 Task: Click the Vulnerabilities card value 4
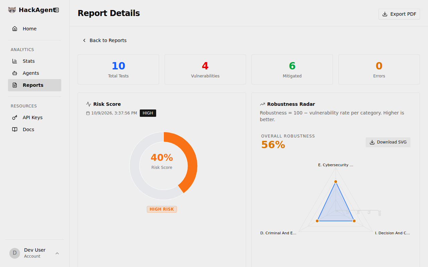click(205, 66)
